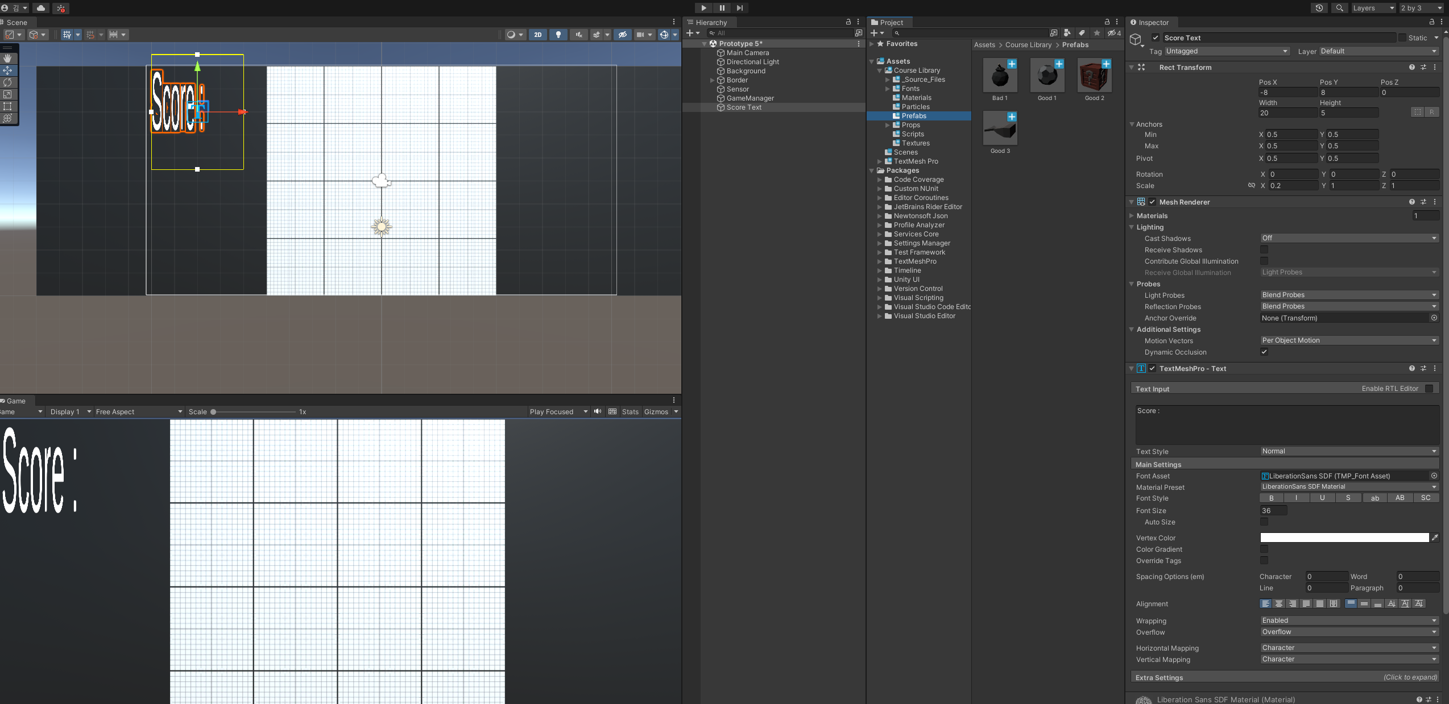Image resolution: width=1449 pixels, height=704 pixels.
Task: Select the Rotate tool in Scene view
Action: [8, 82]
